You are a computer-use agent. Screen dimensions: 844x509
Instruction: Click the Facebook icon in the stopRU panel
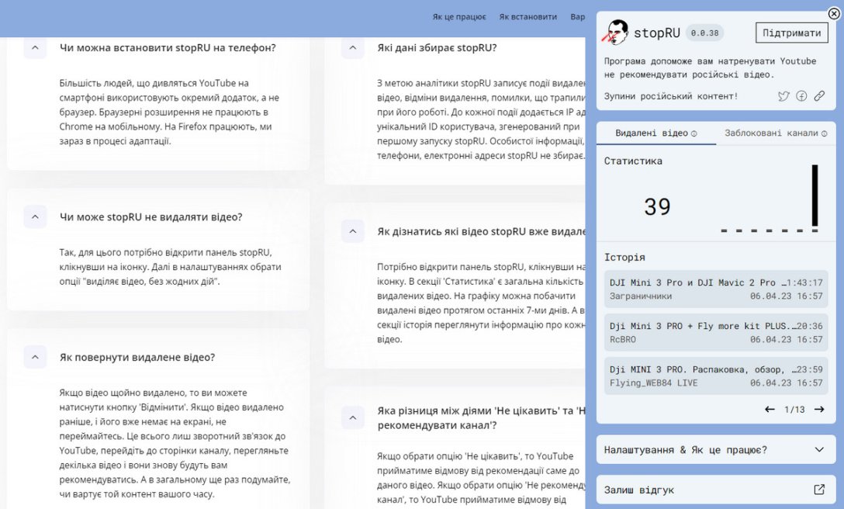[801, 96]
